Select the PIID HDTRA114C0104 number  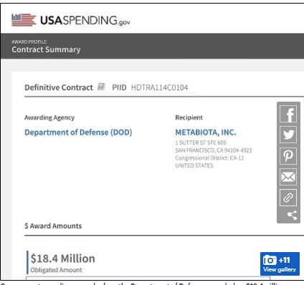click(159, 87)
